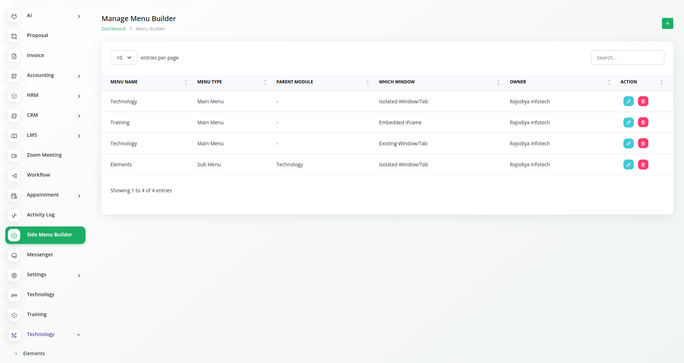Delete the Training menu entry
This screenshot has width=684, height=363.
tap(643, 122)
